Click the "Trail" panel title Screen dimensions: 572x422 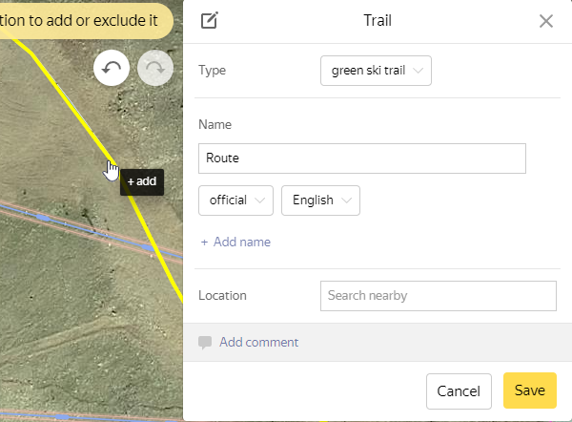coord(378,21)
